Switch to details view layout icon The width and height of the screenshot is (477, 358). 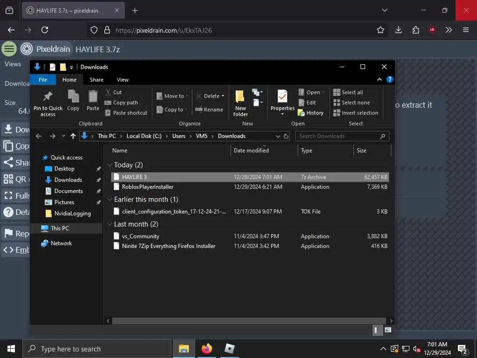click(377, 330)
